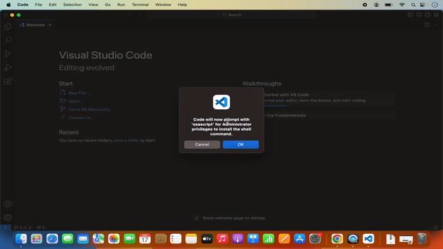Open editor More Actions ellipsis
Viewport: 443px width, 249px height.
tap(435, 25)
